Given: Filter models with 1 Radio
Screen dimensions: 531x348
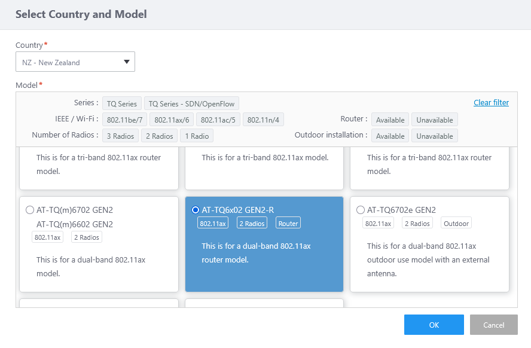Looking at the screenshot, I should [x=197, y=136].
